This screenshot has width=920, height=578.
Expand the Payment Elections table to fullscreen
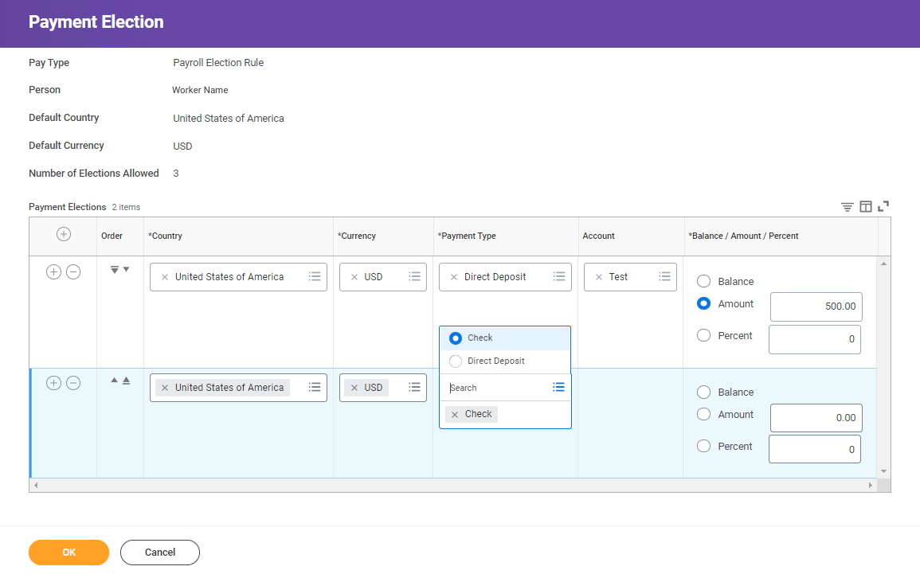click(x=884, y=206)
